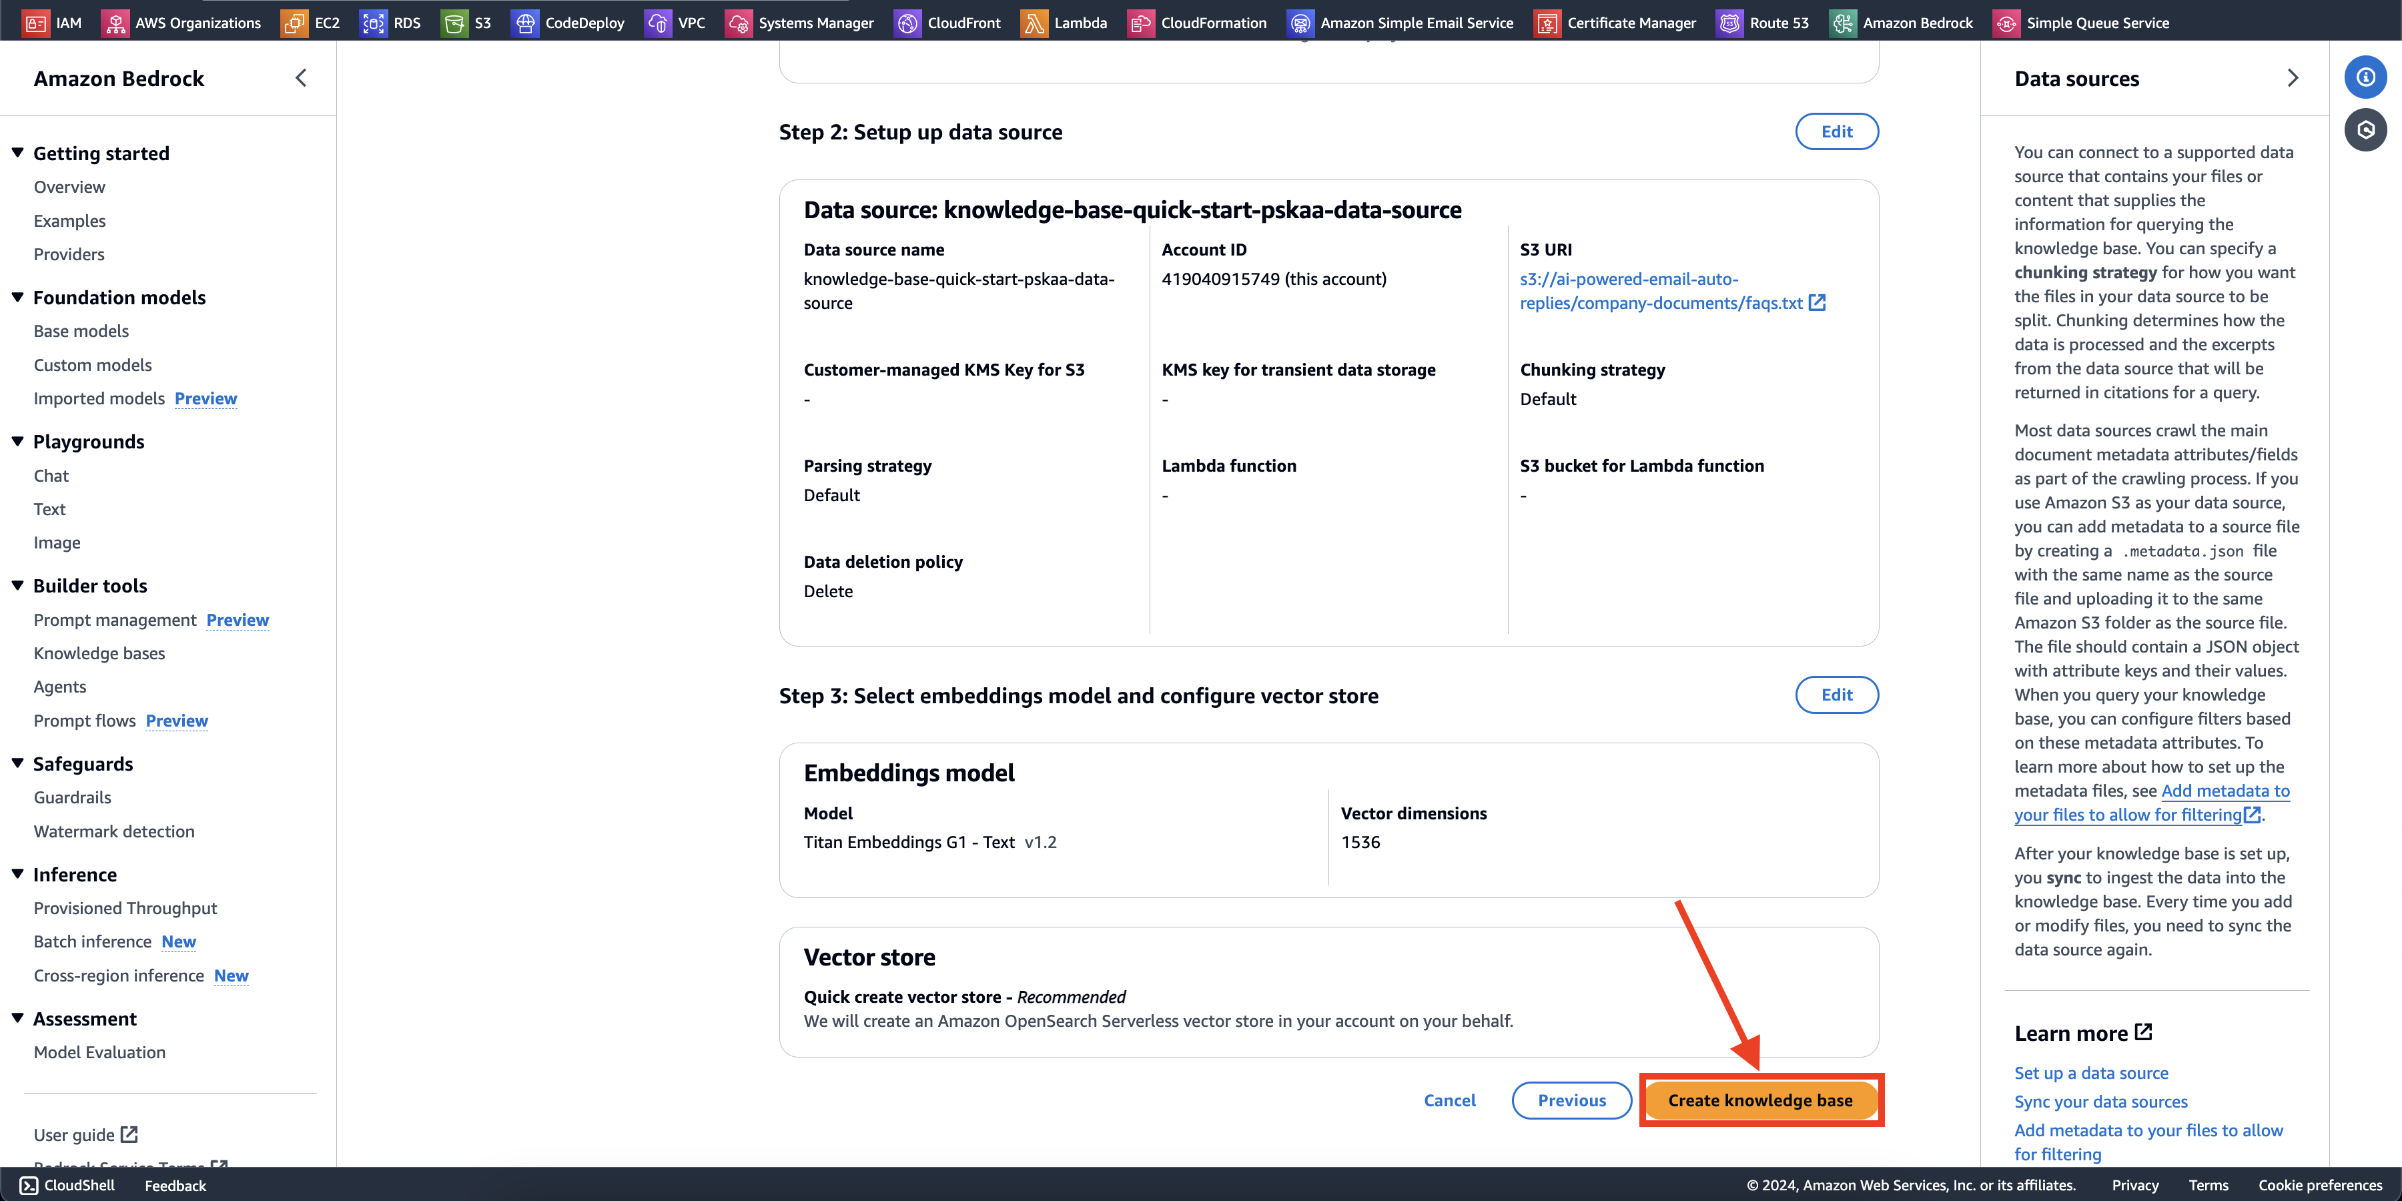Click the dark hexagon panel icon
The image size is (2402, 1201).
[2365, 129]
